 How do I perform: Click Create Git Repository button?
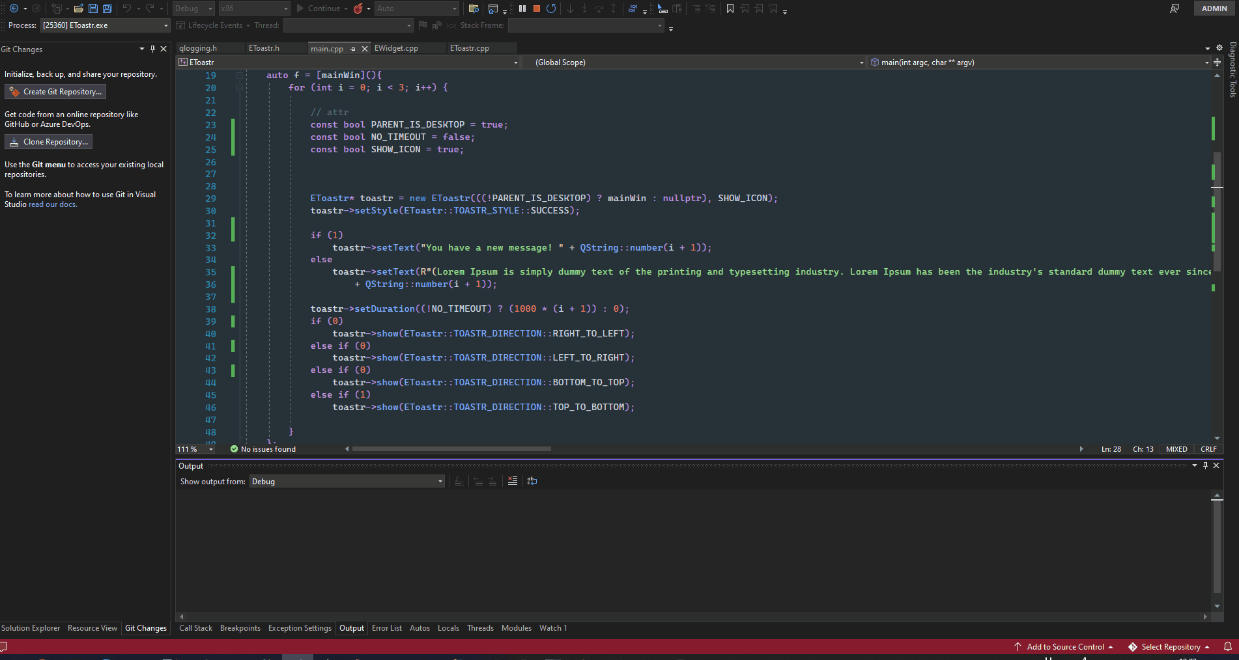pos(55,92)
